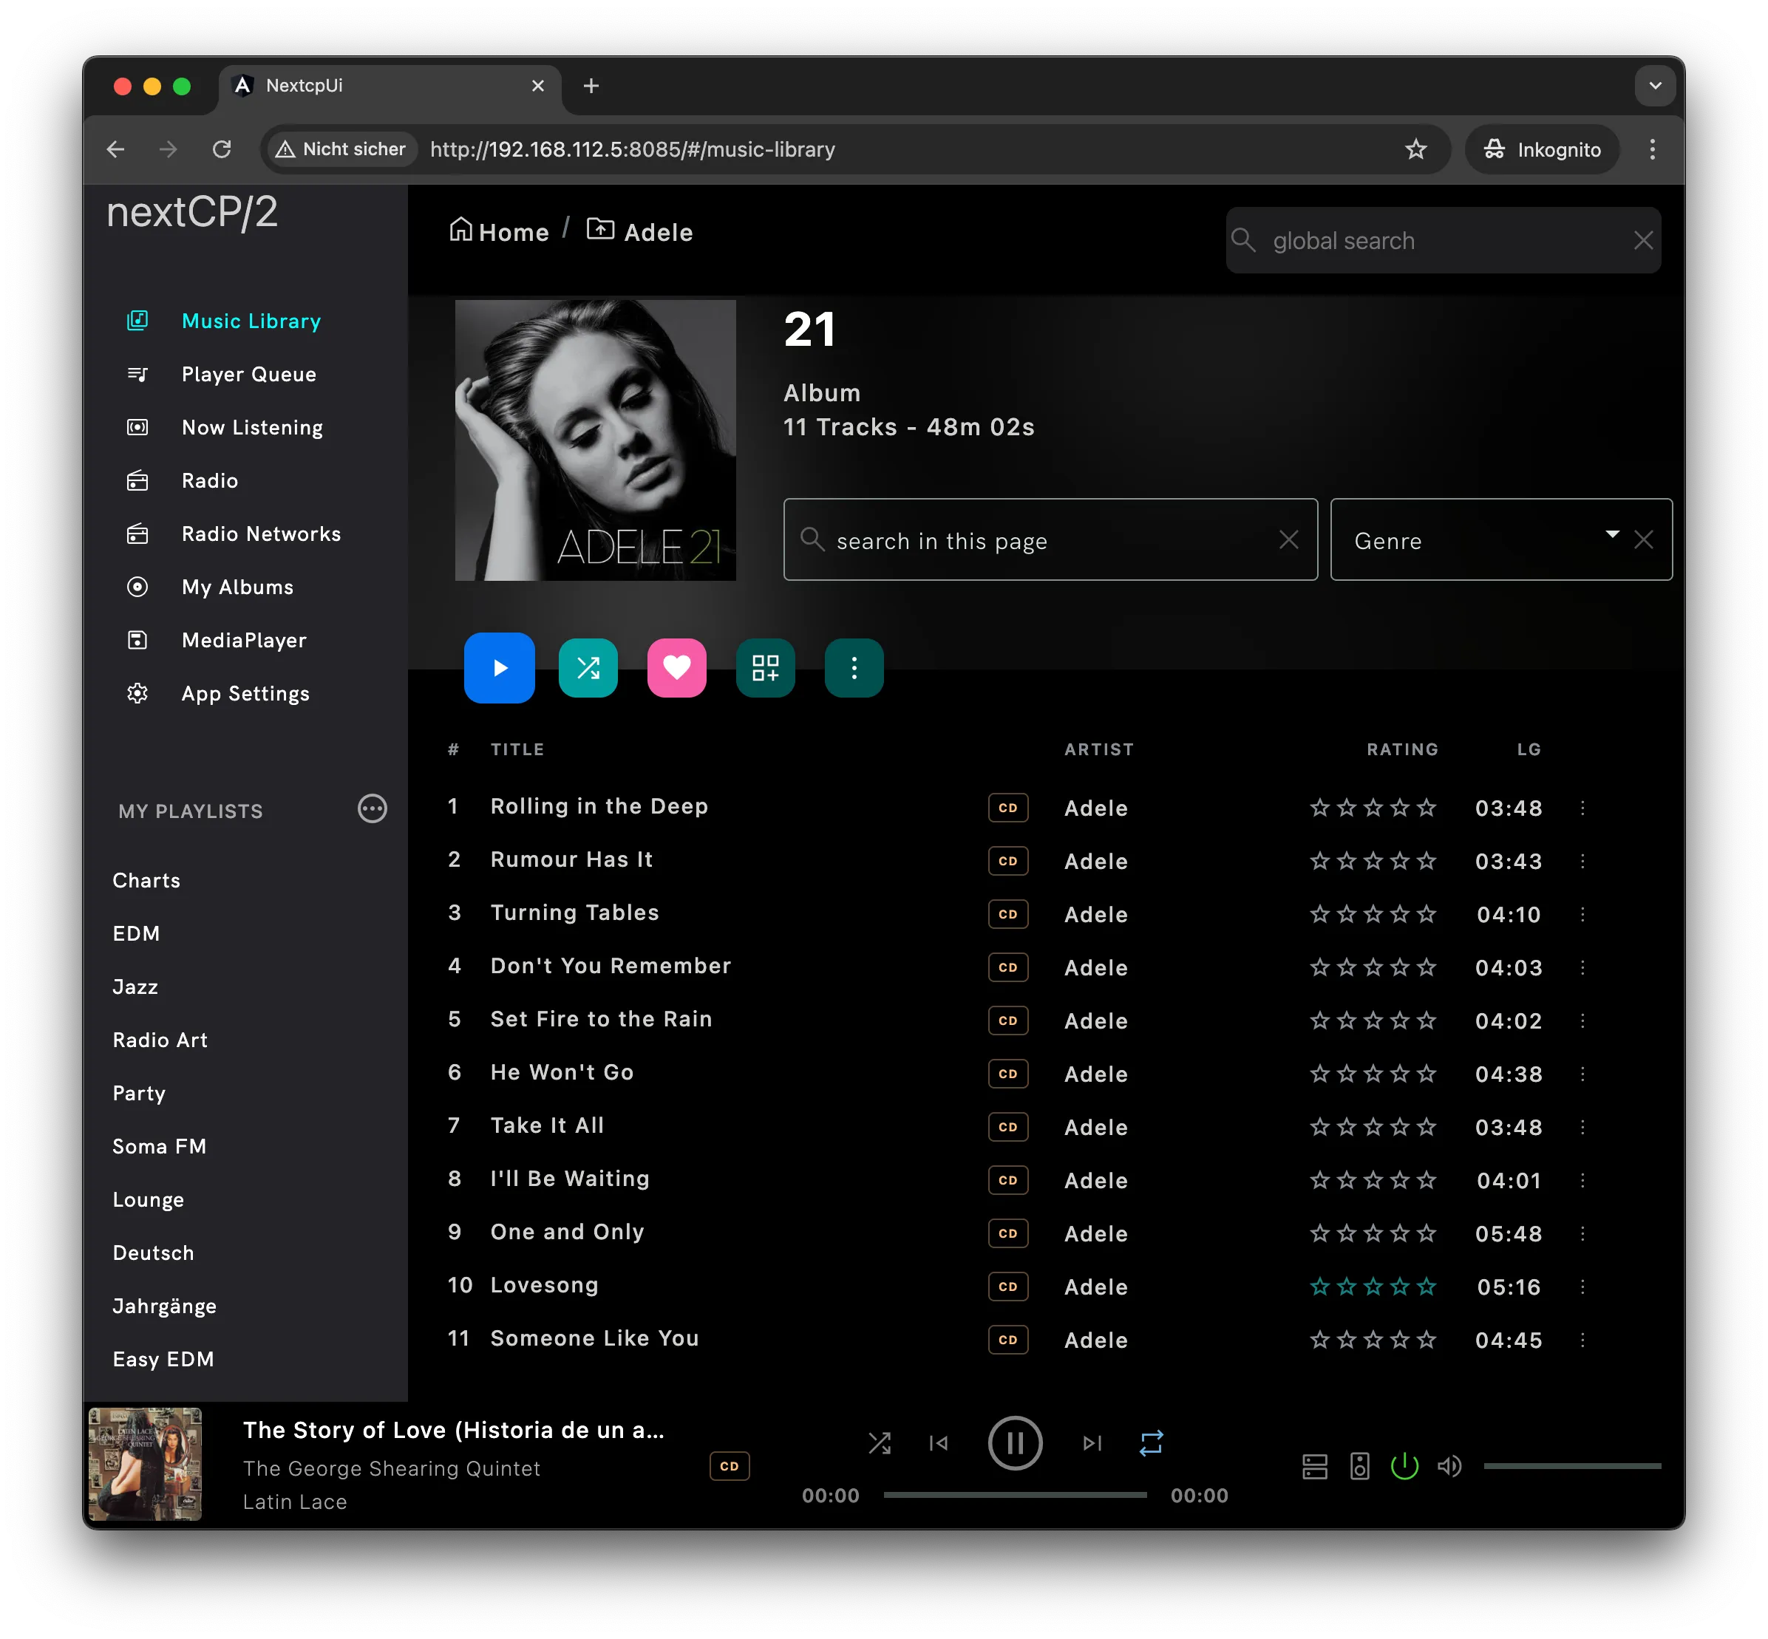Viewport: 1768px width, 1639px height.
Task: Open the Charts playlist
Action: [x=146, y=881]
